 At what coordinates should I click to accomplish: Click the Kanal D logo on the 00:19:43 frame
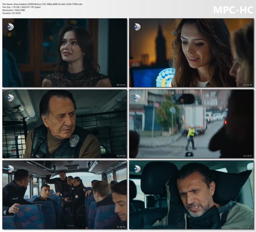click(x=10, y=27)
